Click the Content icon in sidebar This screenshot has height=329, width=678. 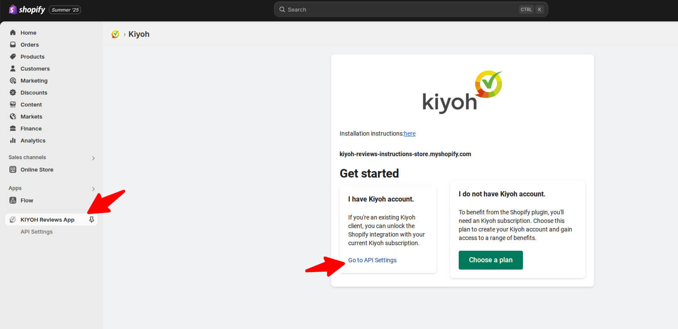(x=13, y=104)
